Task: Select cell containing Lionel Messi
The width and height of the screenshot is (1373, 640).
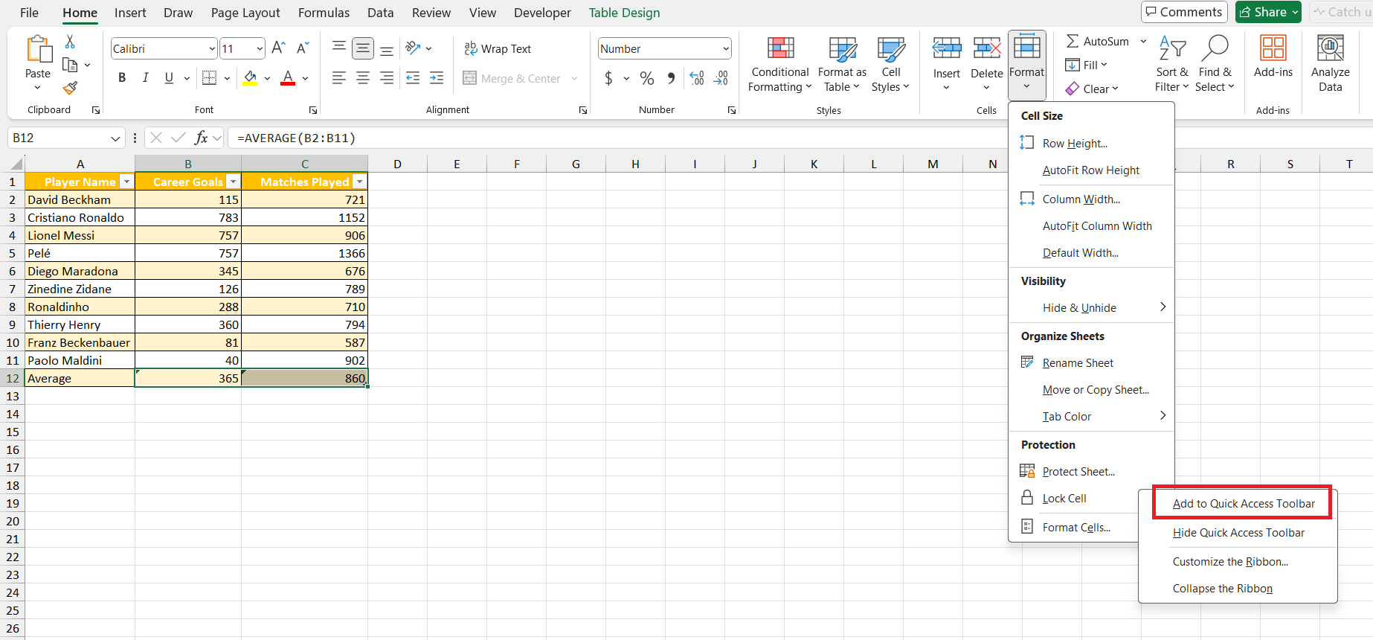Action: pos(80,235)
